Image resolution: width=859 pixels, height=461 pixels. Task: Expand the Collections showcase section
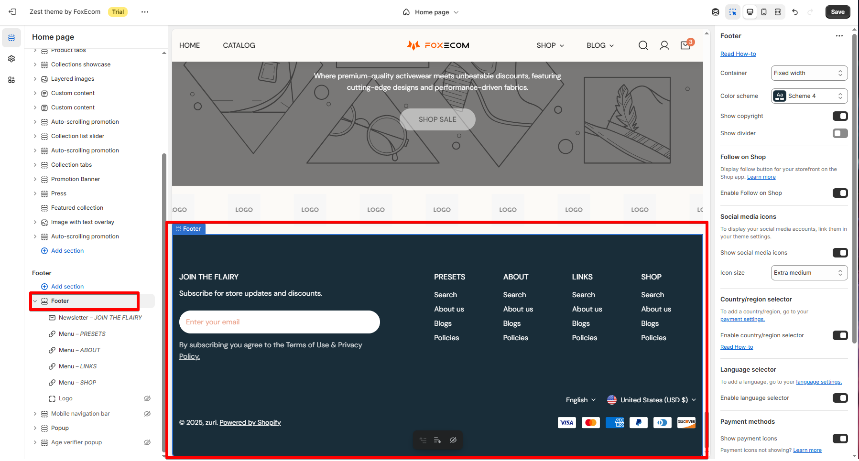pyautogui.click(x=35, y=64)
